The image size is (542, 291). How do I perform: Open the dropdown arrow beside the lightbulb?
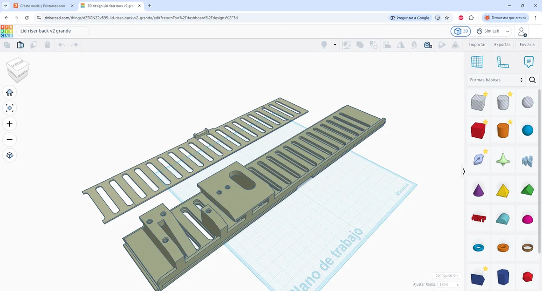(x=335, y=45)
